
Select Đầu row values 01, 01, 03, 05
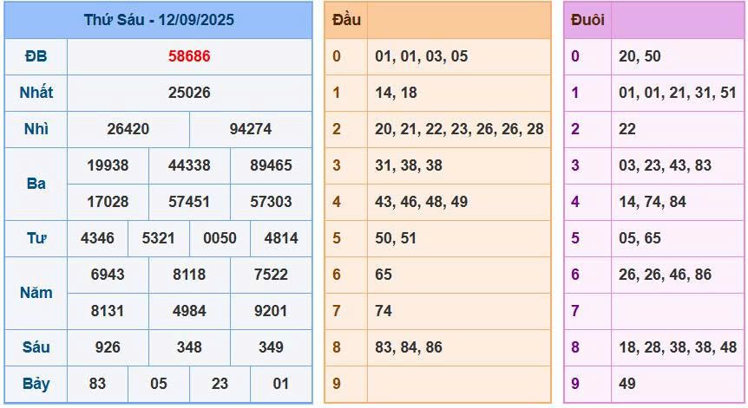pos(421,56)
